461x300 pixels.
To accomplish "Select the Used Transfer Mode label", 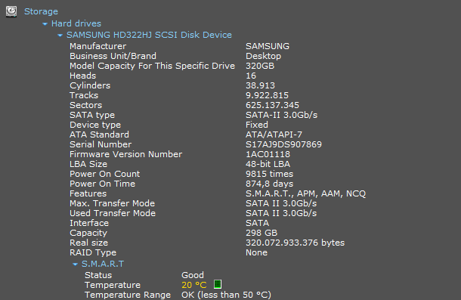I will [x=113, y=213].
